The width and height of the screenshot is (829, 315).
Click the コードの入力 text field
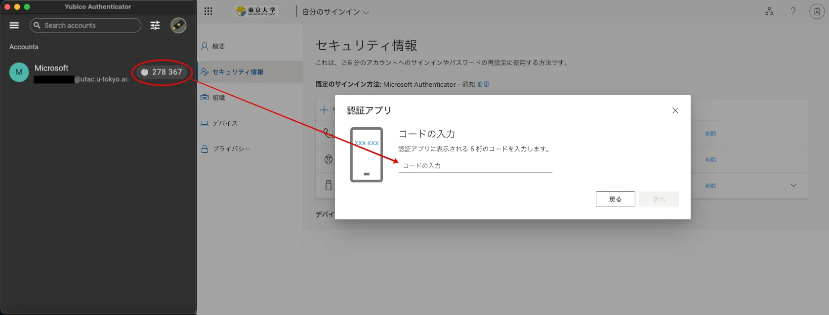pyautogui.click(x=475, y=166)
